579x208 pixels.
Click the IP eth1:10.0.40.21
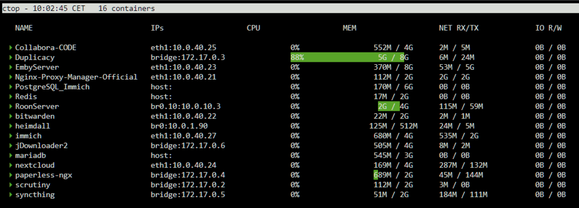click(184, 77)
